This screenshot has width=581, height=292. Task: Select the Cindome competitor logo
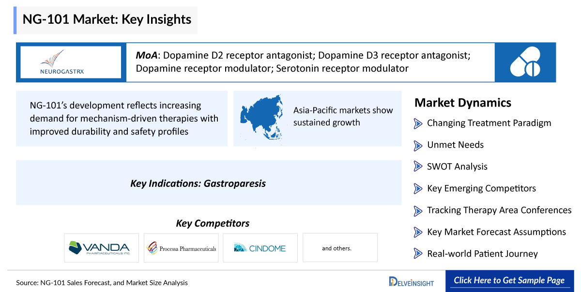pyautogui.click(x=260, y=248)
